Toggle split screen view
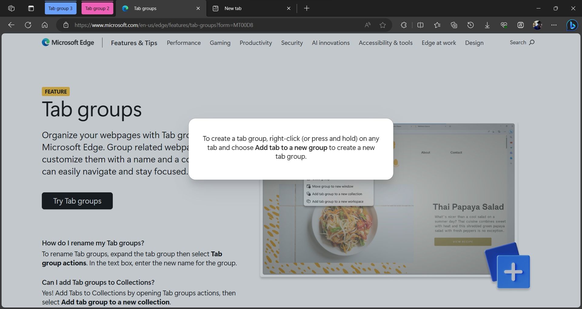582x309 pixels. 420,25
